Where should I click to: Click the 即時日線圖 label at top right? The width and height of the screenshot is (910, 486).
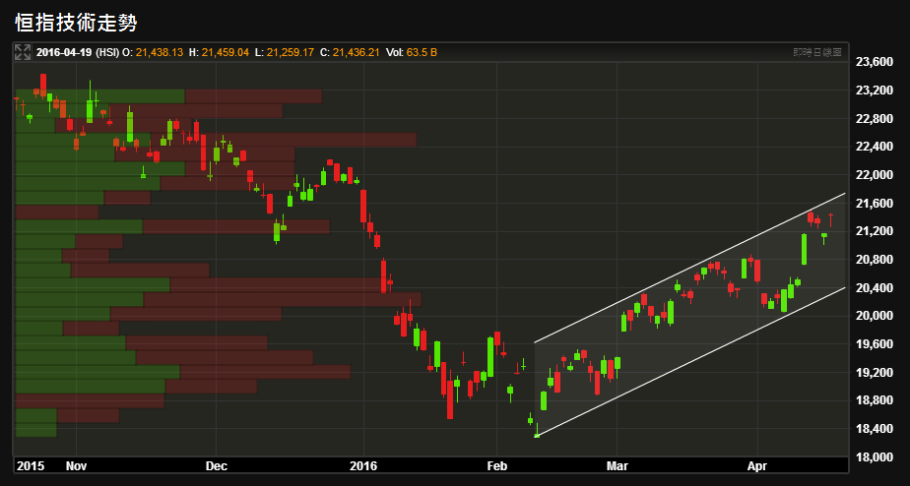817,52
